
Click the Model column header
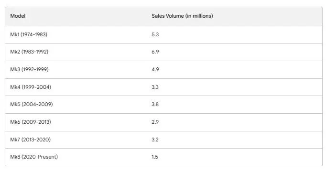[76, 16]
